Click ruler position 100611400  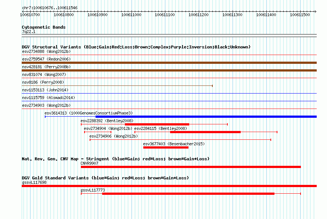click(266, 15)
